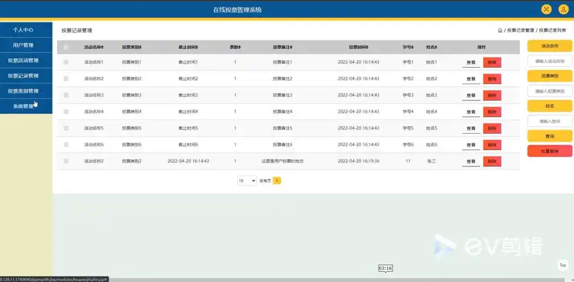Focus the 请输入活动名称 input field
Image resolution: width=574 pixels, height=282 pixels.
[x=550, y=61]
